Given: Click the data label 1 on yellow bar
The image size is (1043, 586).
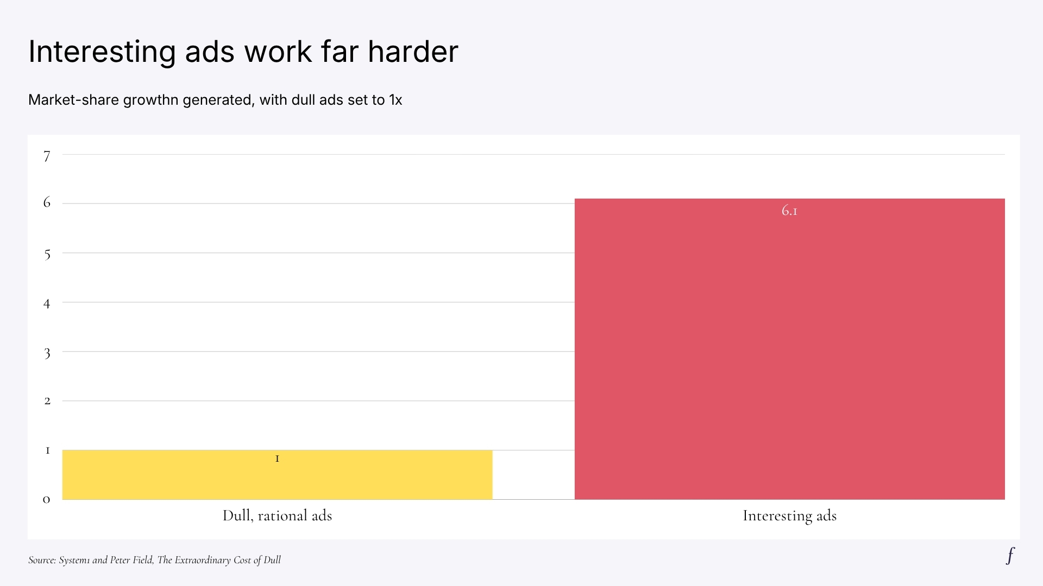Looking at the screenshot, I should (277, 458).
